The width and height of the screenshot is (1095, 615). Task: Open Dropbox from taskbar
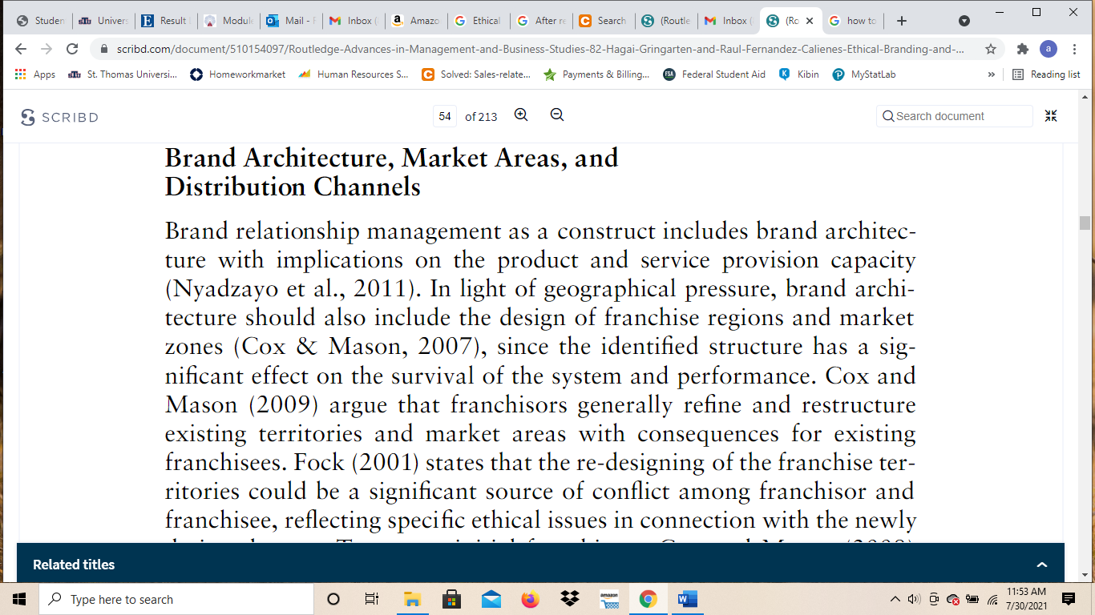point(570,599)
